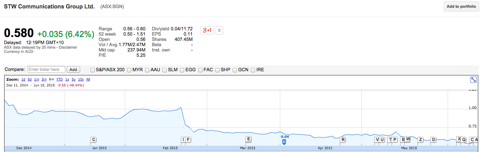The image size is (481, 152).
Task: Click the P/E value 5.25
Action: [x=141, y=55]
